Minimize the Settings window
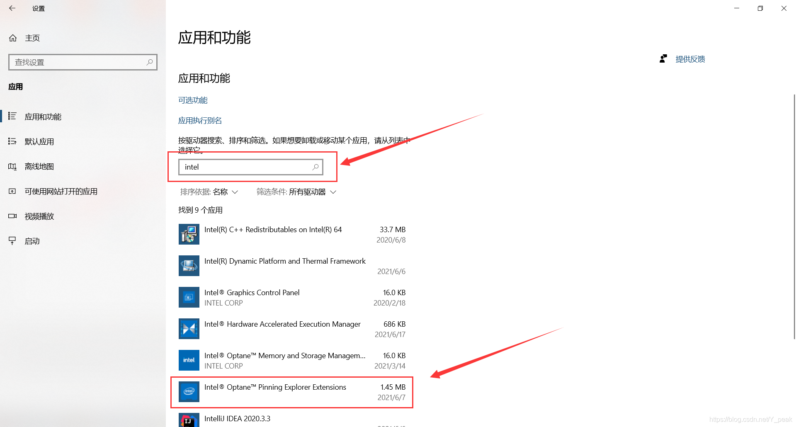 [737, 8]
